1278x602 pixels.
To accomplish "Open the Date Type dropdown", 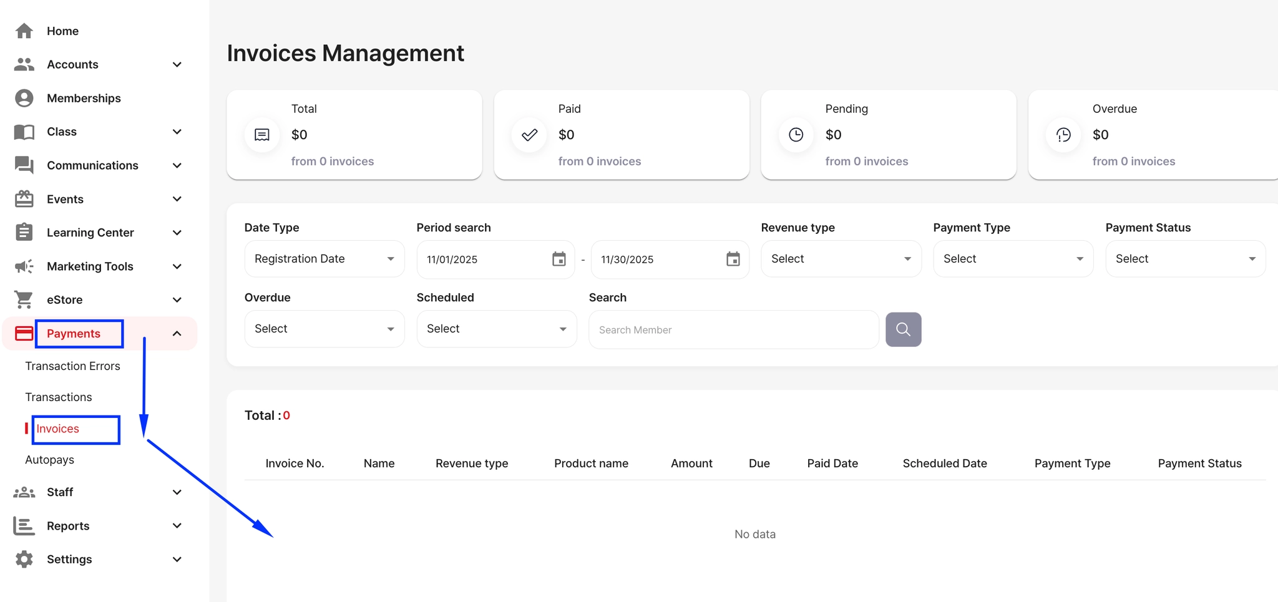I will point(324,259).
